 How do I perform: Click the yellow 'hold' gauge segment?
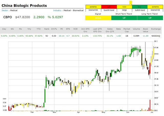(124, 7)
